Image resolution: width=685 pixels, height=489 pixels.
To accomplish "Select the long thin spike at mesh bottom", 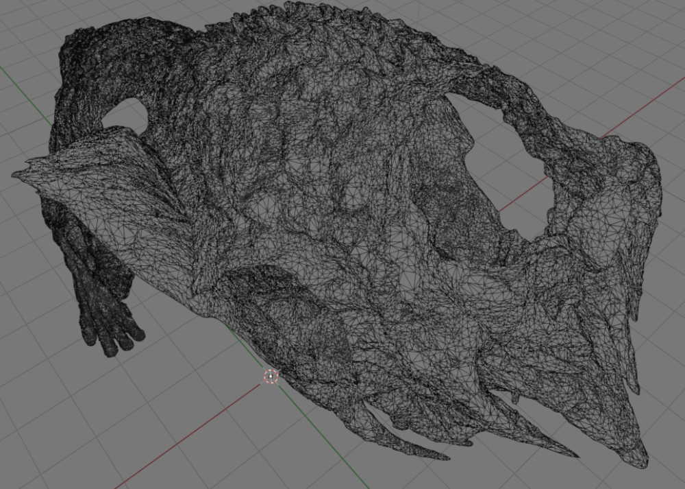I will pyautogui.click(x=411, y=446).
